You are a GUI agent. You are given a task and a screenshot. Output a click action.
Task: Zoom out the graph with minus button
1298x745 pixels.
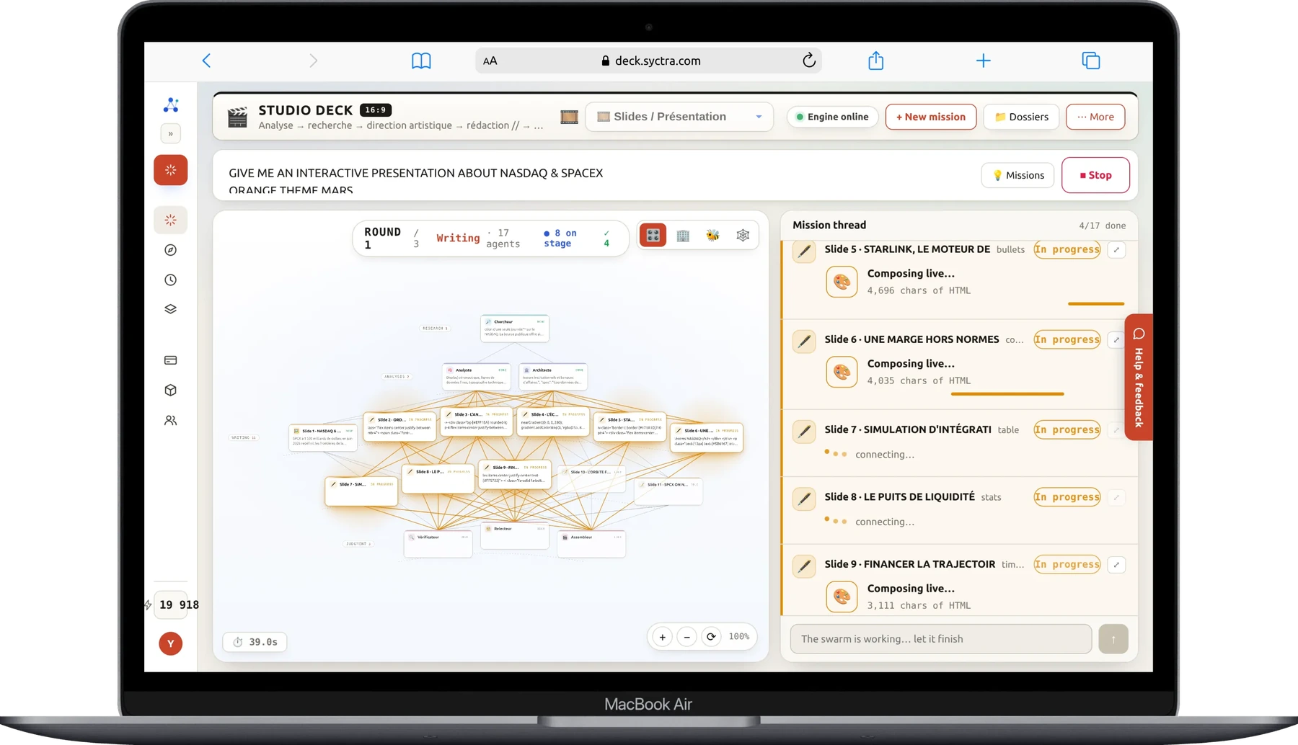pyautogui.click(x=686, y=637)
